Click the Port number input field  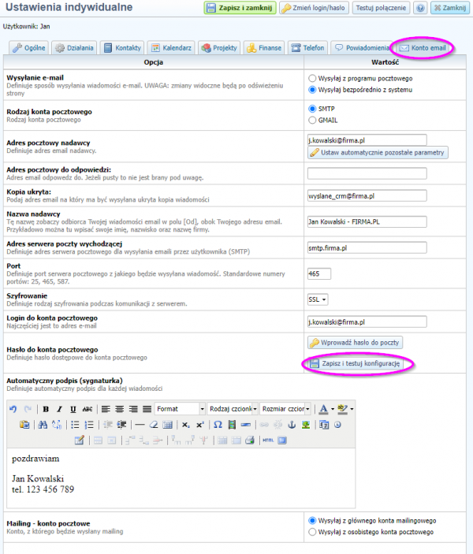[319, 273]
